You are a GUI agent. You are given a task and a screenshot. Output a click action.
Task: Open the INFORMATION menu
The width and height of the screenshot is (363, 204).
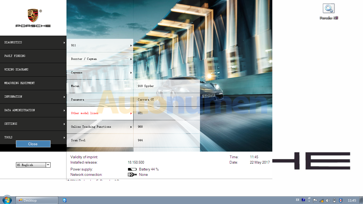(x=33, y=97)
